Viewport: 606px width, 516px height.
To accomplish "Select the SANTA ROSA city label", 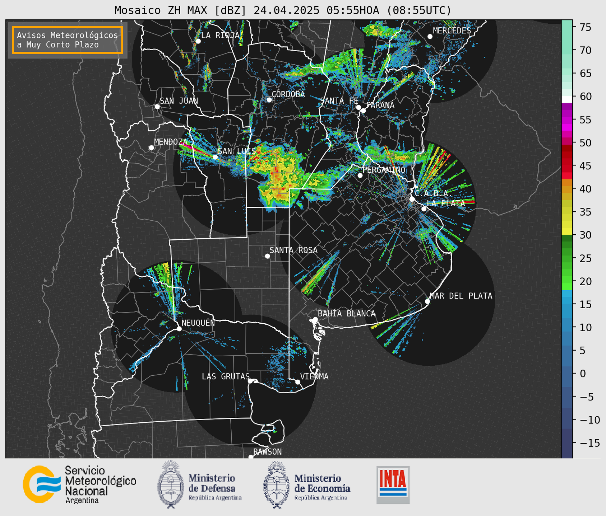I will (293, 250).
